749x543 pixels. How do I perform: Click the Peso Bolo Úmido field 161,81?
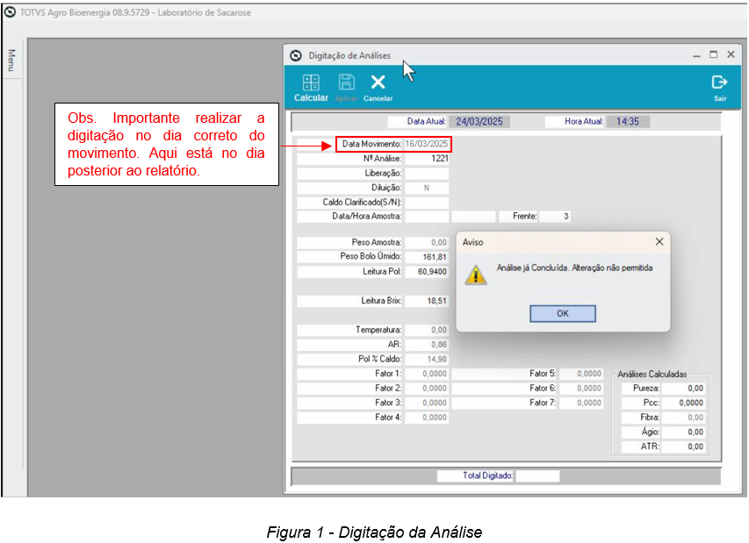tap(427, 257)
